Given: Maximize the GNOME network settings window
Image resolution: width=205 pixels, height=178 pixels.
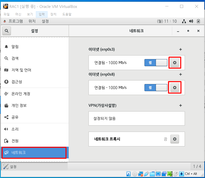Looking at the screenshot, I should 188,31.
